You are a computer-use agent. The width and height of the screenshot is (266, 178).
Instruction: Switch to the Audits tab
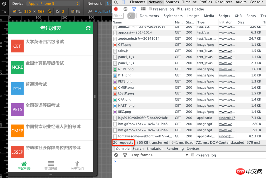pyautogui.click(x=241, y=2)
